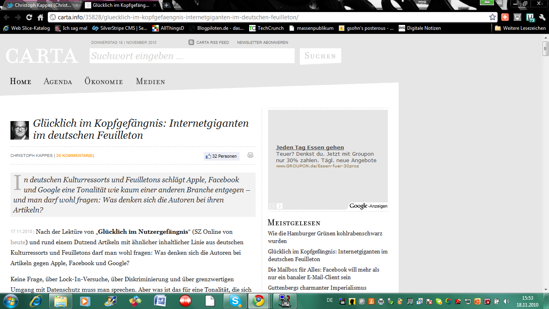Like the article via the '32 Personen' thumbs-up button
The image size is (549, 309).
(221, 156)
